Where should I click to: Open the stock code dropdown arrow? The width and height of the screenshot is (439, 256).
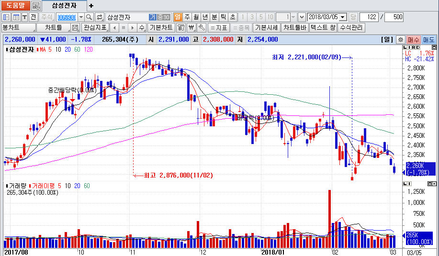point(81,17)
